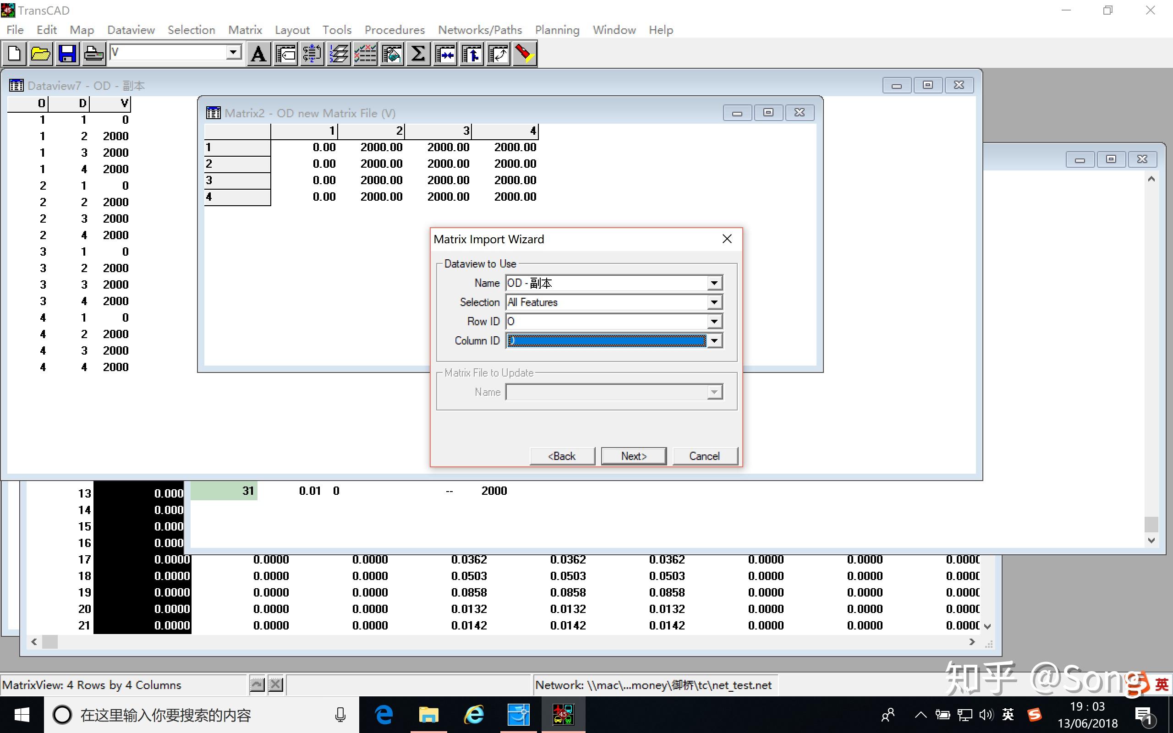This screenshot has width=1173, height=733.
Task: Open the Networks/Paths menu
Action: 479,30
